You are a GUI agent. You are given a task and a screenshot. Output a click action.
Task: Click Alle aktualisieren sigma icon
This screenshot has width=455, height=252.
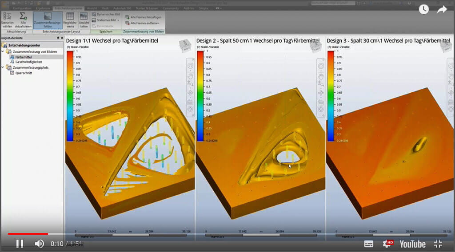pos(23,20)
